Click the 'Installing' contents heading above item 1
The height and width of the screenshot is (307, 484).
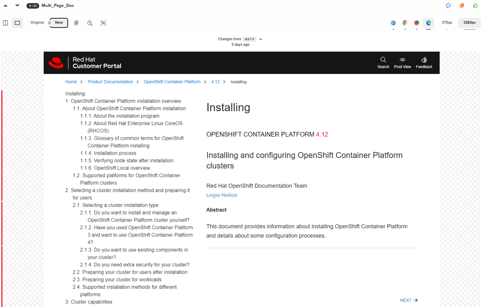click(75, 94)
